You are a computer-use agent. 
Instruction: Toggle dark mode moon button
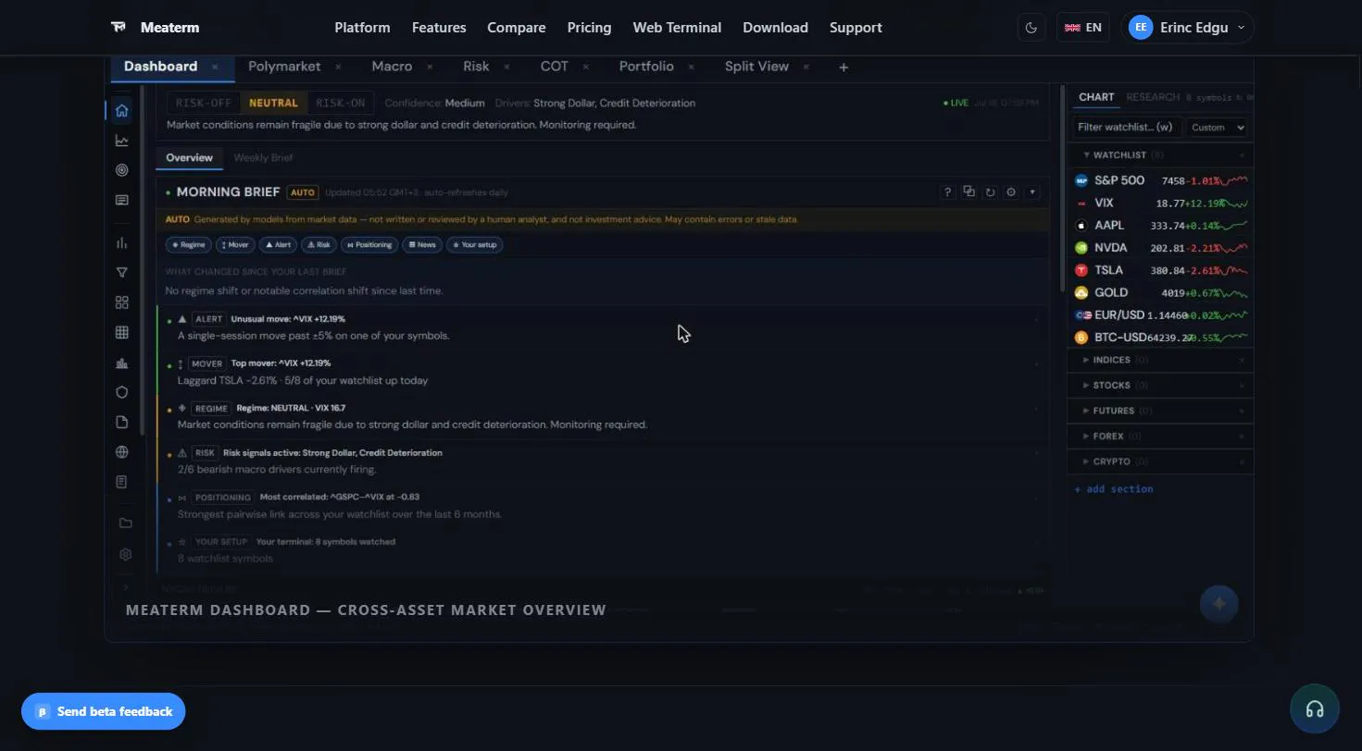coord(1031,28)
